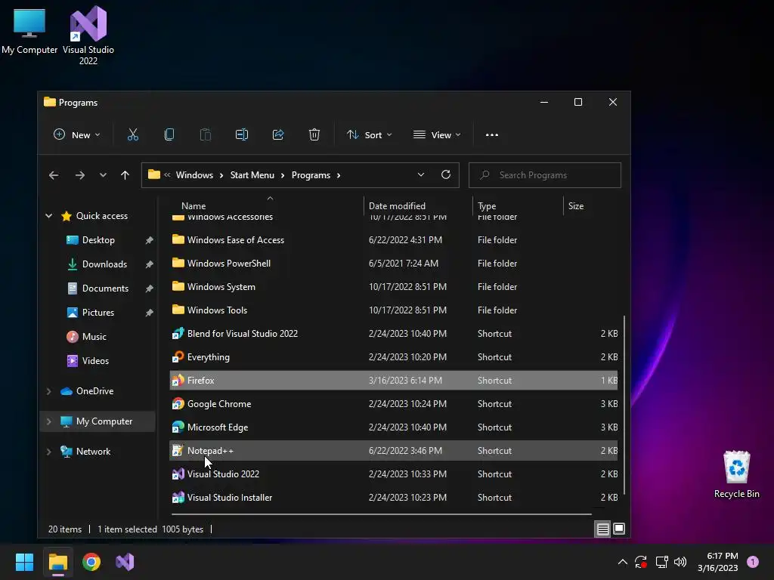Click the Cut scissors icon in toolbar
This screenshot has width=774, height=580.
tap(133, 134)
